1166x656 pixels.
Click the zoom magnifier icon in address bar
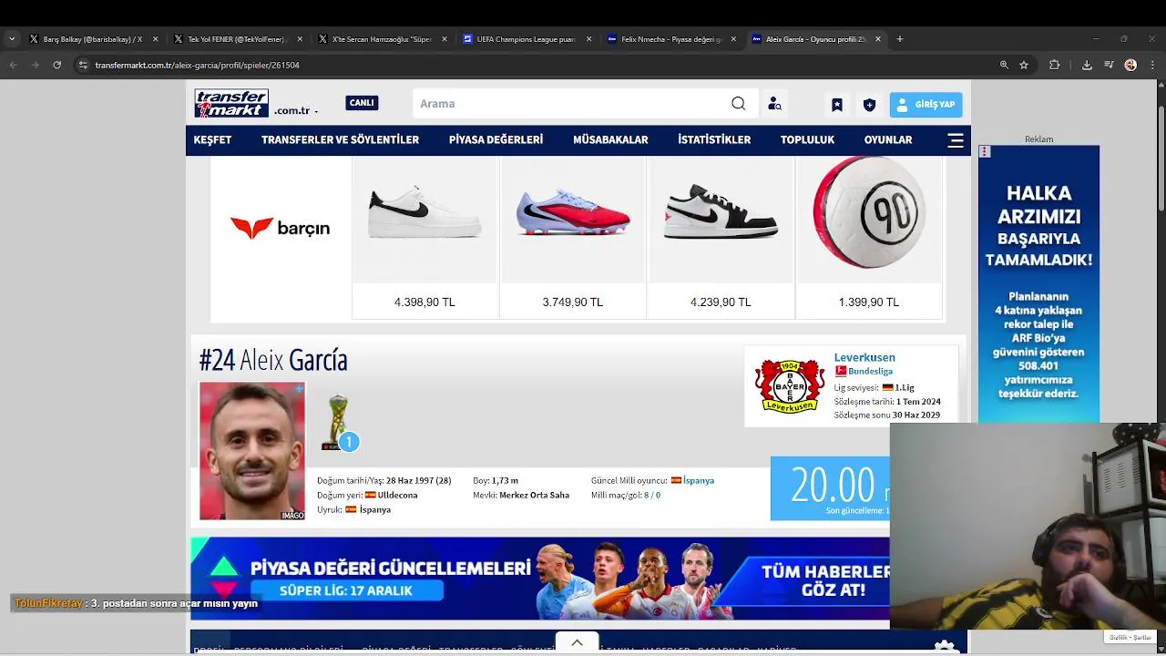pyautogui.click(x=1004, y=65)
